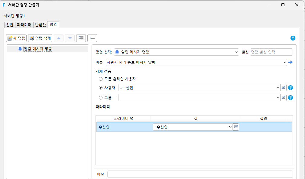Click the move command down arrow
This screenshot has height=179, width=305.
[x=70, y=38]
